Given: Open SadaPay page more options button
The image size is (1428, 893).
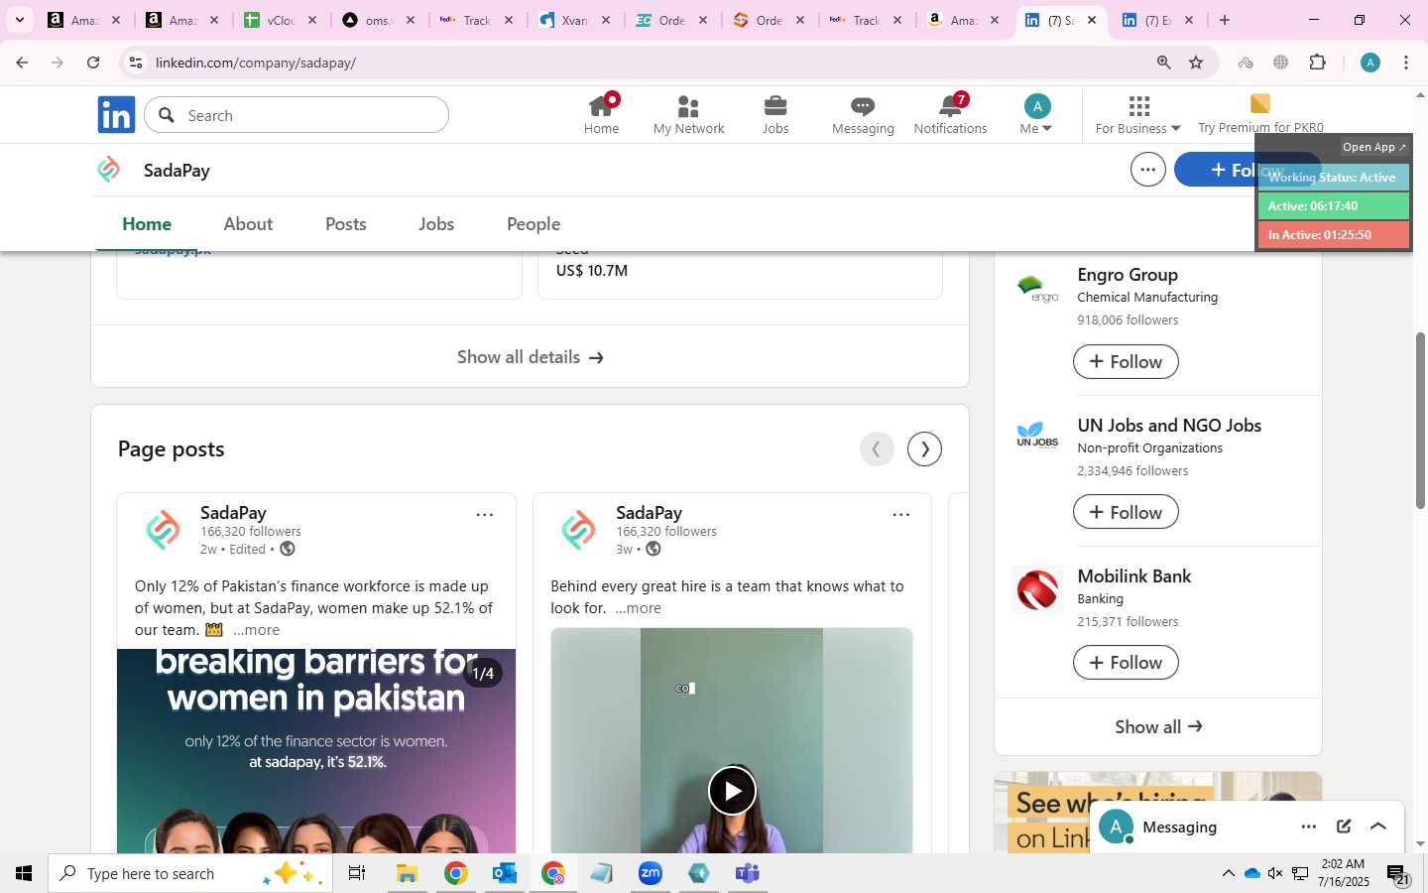Looking at the screenshot, I should [1147, 170].
